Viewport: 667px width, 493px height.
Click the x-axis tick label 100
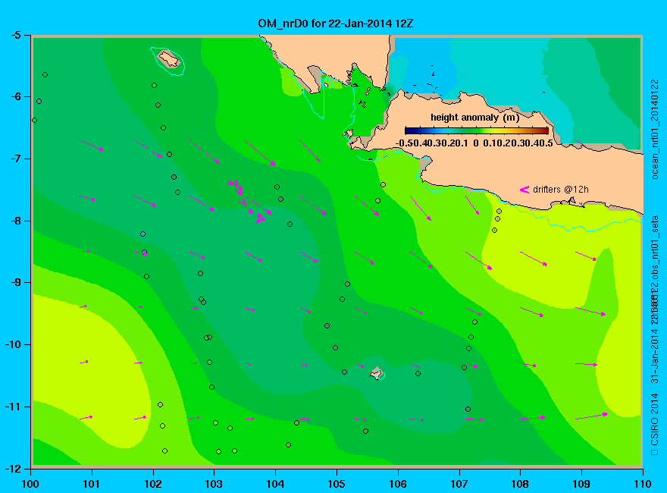coord(30,484)
